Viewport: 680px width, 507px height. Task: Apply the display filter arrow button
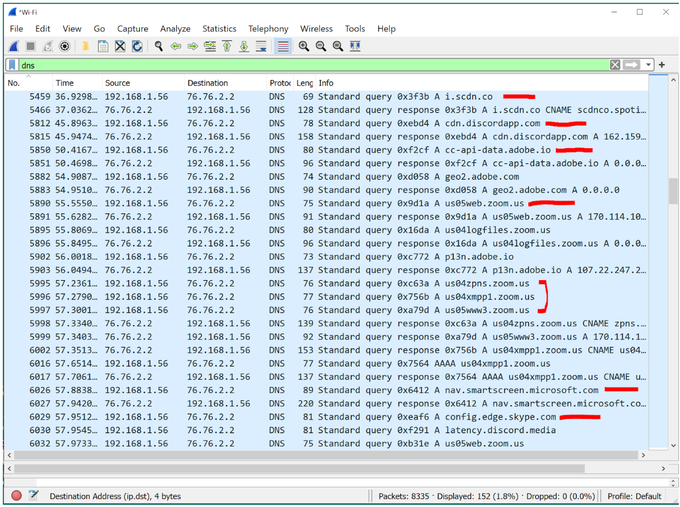tap(632, 65)
